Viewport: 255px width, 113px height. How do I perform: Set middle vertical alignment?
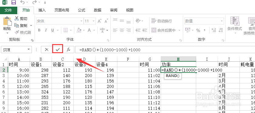click(x=122, y=21)
